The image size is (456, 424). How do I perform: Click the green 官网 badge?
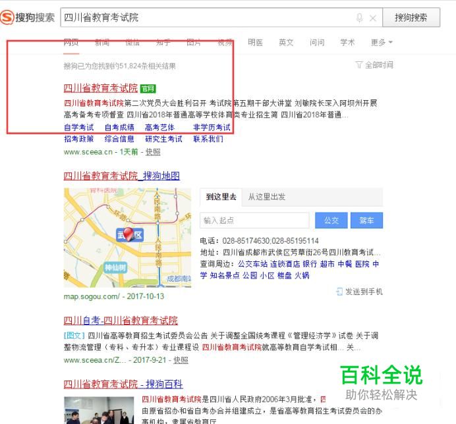pyautogui.click(x=148, y=88)
